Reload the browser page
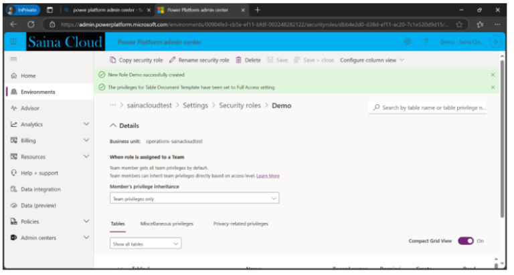Image resolution: width=514 pixels, height=275 pixels. coord(31,24)
